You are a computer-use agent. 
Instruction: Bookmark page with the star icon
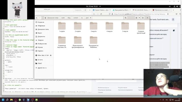tap(168, 14)
